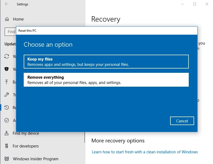The width and height of the screenshot is (213, 164).
Task: Select the Recovery history clock icon
Action: pyautogui.click(x=7, y=108)
